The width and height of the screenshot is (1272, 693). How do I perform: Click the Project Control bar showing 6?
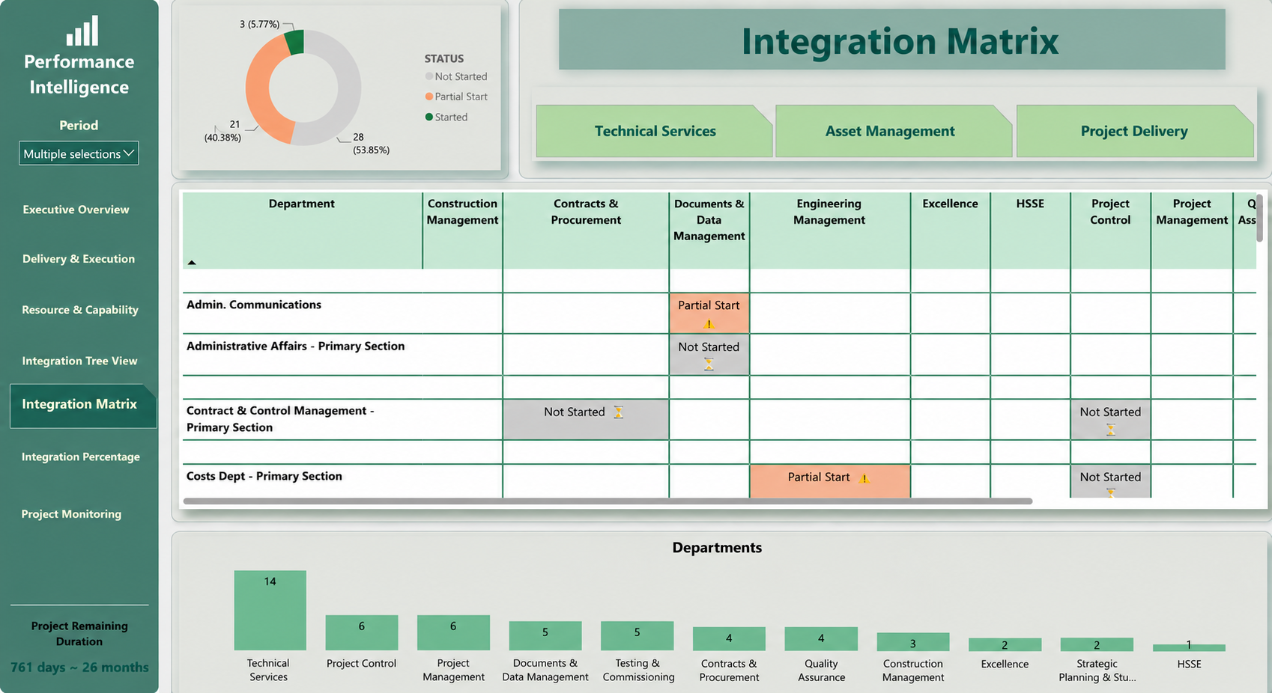362,632
